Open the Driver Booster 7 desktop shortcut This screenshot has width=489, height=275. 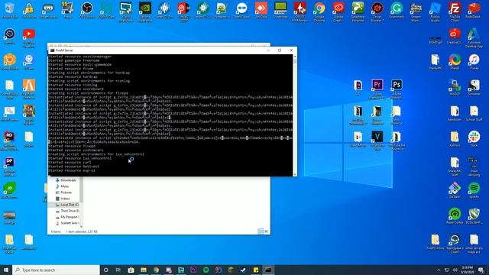[377, 11]
